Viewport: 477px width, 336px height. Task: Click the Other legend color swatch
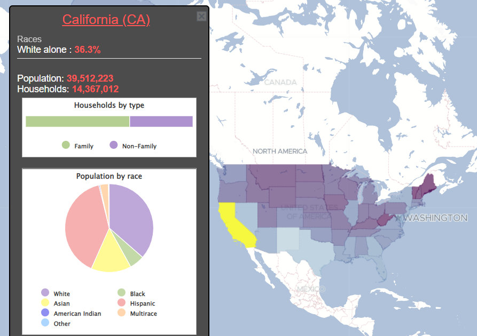click(45, 323)
